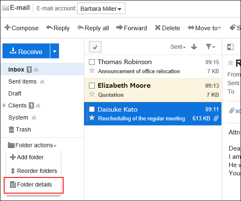241x201 pixels.
Task: Toggle the select-all messages checkbox
Action: coord(95,47)
